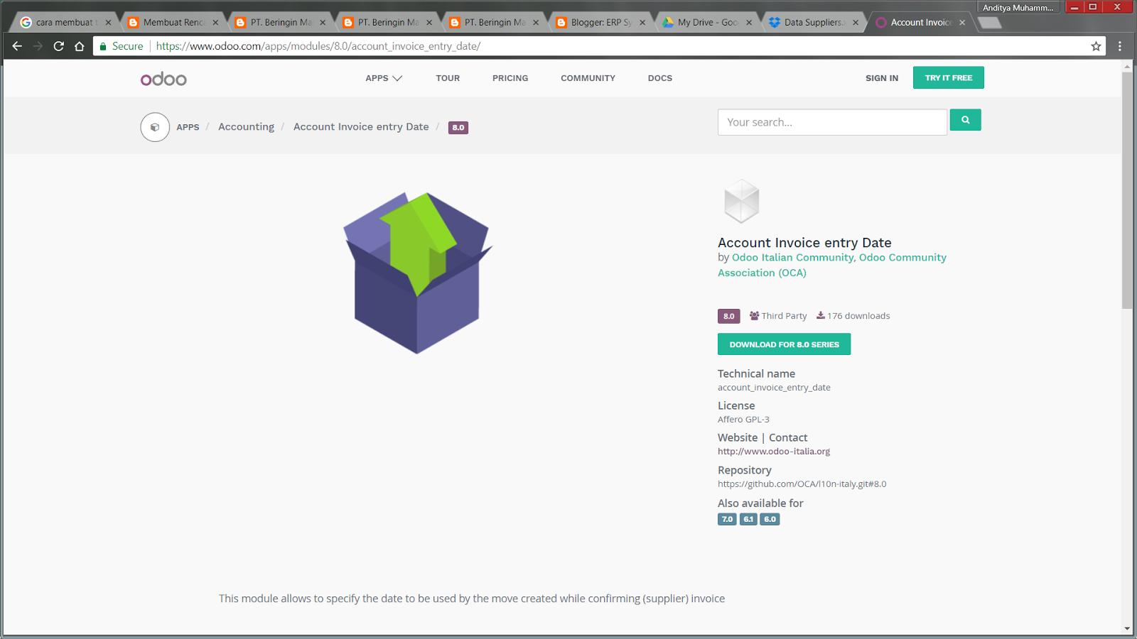1137x639 pixels.
Task: Close the 'Membuat Renc' tab
Action: (x=215, y=23)
